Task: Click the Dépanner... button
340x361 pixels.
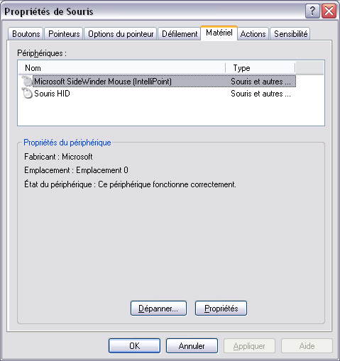Action: pos(158,309)
